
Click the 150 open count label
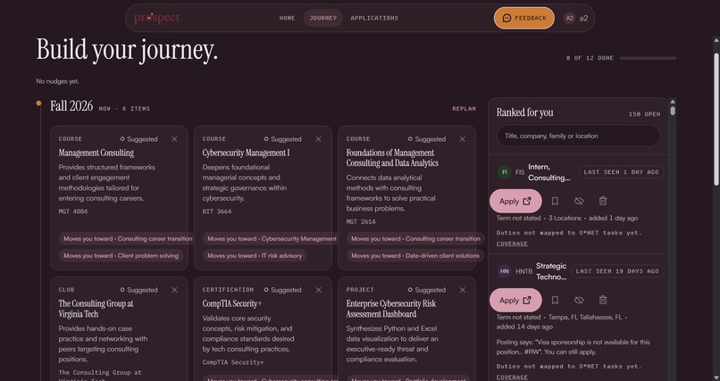coord(645,113)
